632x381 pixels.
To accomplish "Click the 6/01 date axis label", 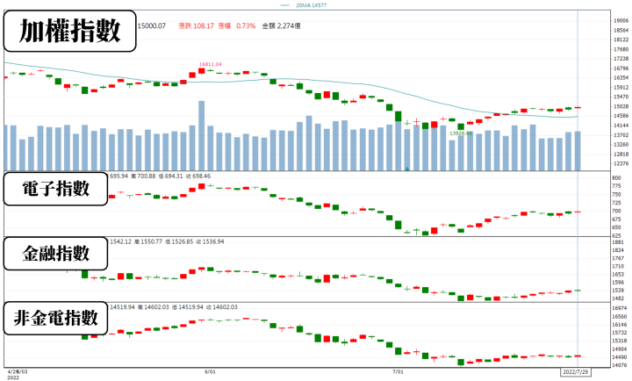I will click(x=210, y=372).
